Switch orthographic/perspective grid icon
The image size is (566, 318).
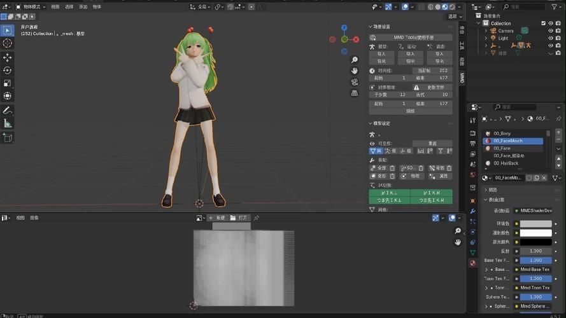pos(355,93)
